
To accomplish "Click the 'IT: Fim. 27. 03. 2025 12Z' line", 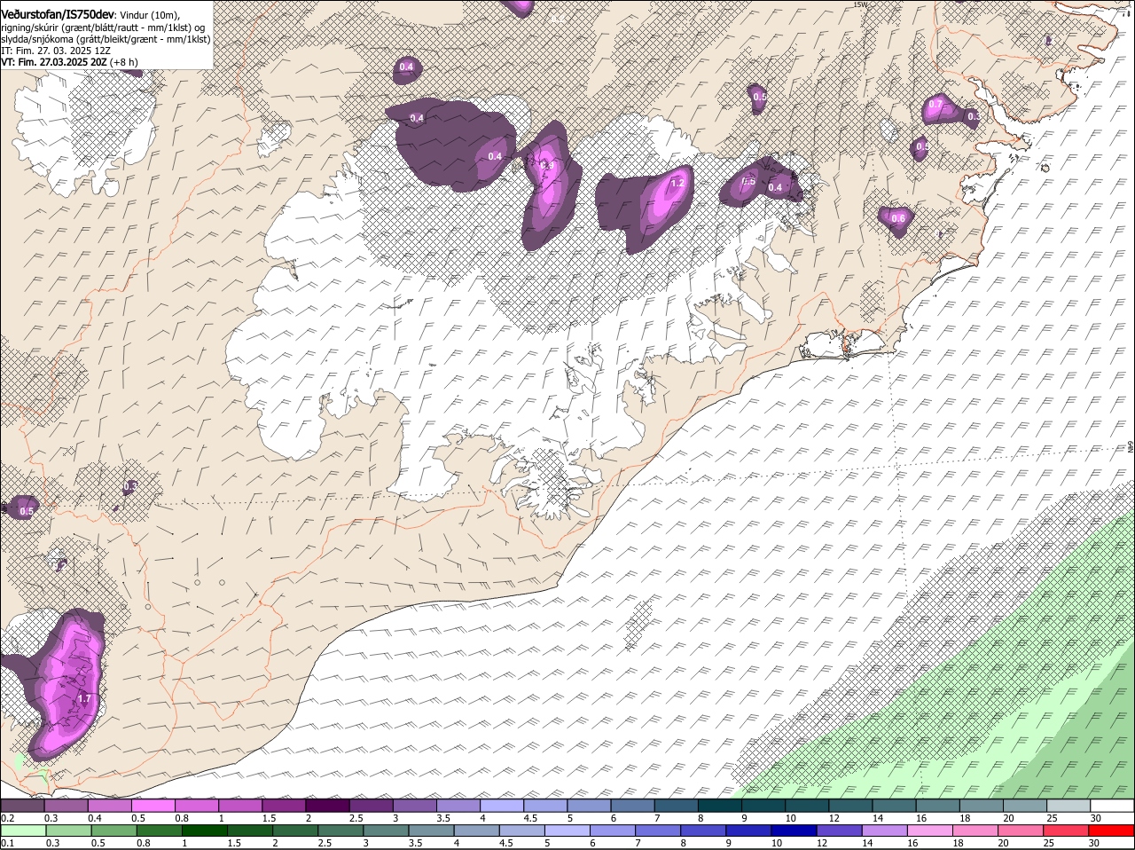I will (56, 51).
